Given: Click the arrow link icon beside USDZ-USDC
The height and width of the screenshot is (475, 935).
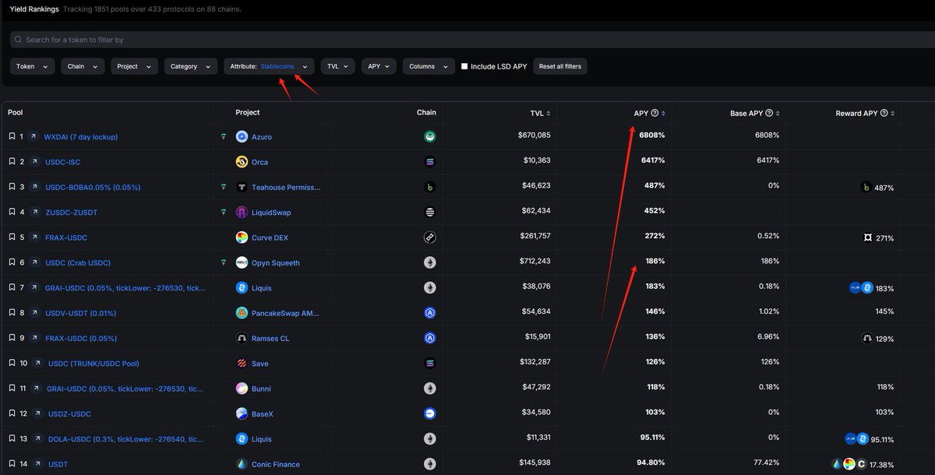Looking at the screenshot, I should point(36,413).
